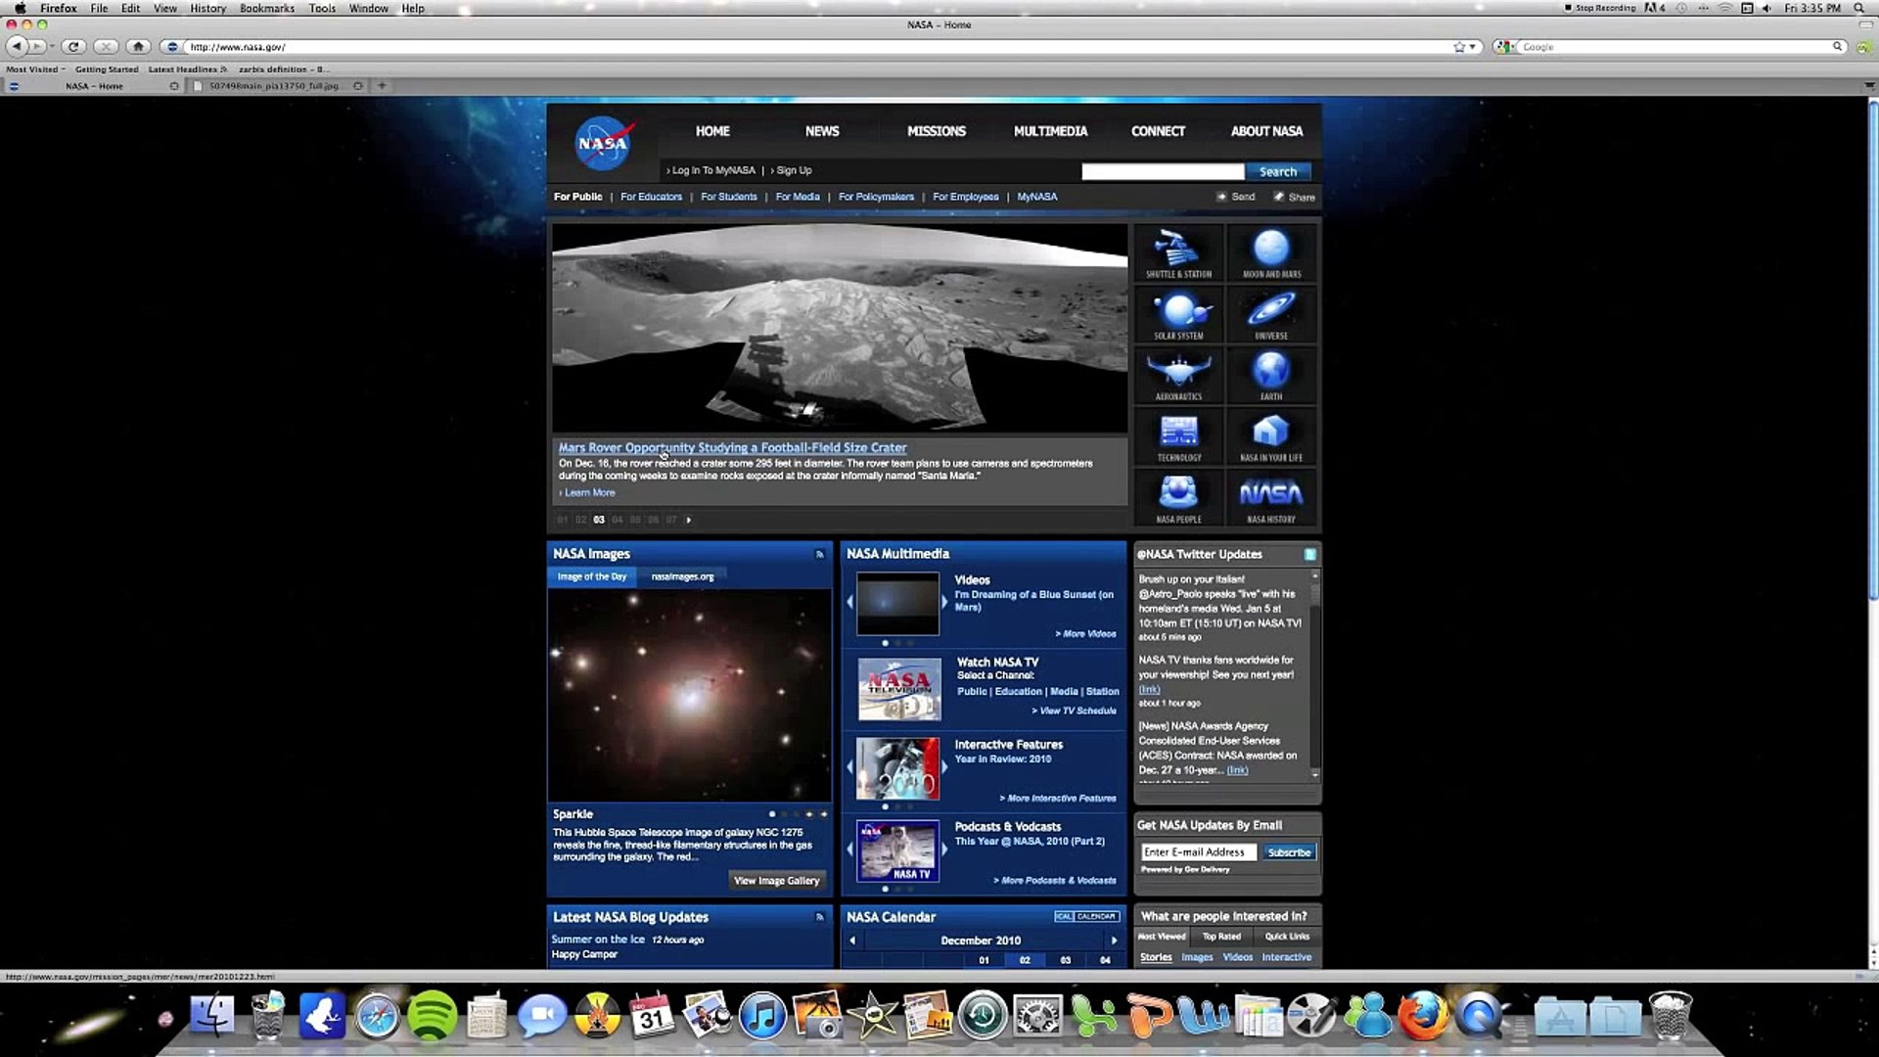Open the Earth topic icon
Screen dimensions: 1879x1057
tap(1271, 376)
